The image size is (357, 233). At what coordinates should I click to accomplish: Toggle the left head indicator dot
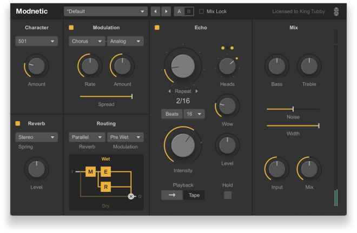point(223,48)
